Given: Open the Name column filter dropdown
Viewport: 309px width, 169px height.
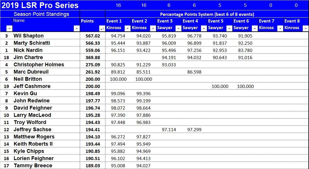Looking at the screenshot, I should pyautogui.click(x=77, y=28).
